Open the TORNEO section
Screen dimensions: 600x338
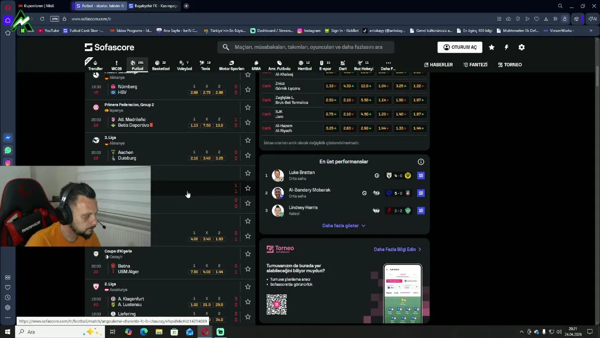510,65
